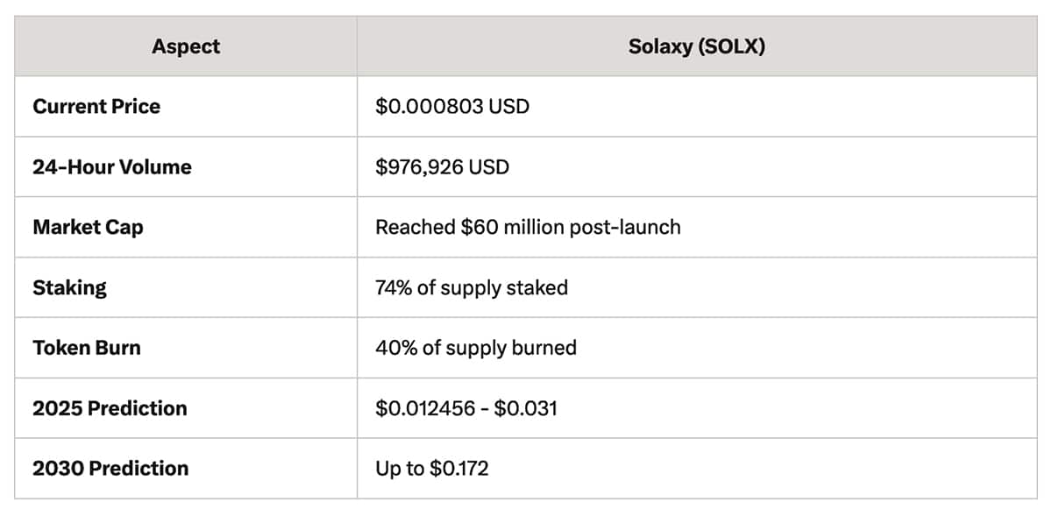Click the $0.031 upper value in 2025 row
Viewport: 1052px width, 516px height.
[526, 408]
